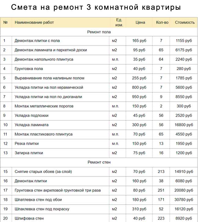Select the 'Кол-во' column header

162,23
